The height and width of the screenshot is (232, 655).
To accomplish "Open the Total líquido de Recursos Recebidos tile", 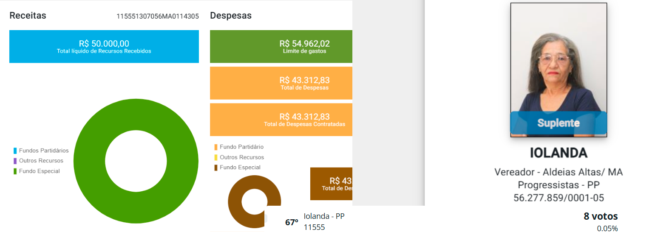I will (x=104, y=47).
